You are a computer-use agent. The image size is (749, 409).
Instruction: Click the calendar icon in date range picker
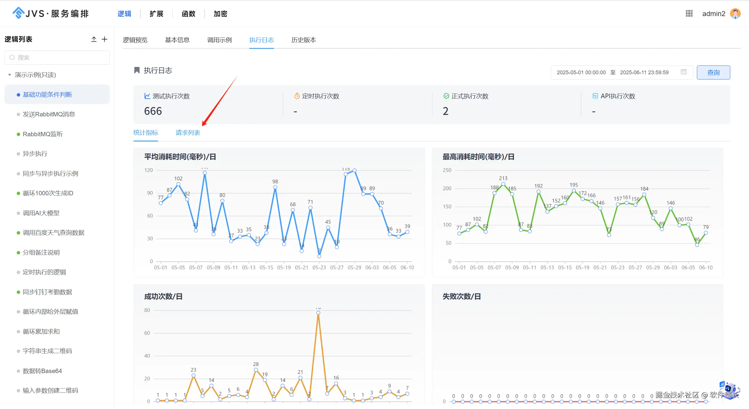683,72
